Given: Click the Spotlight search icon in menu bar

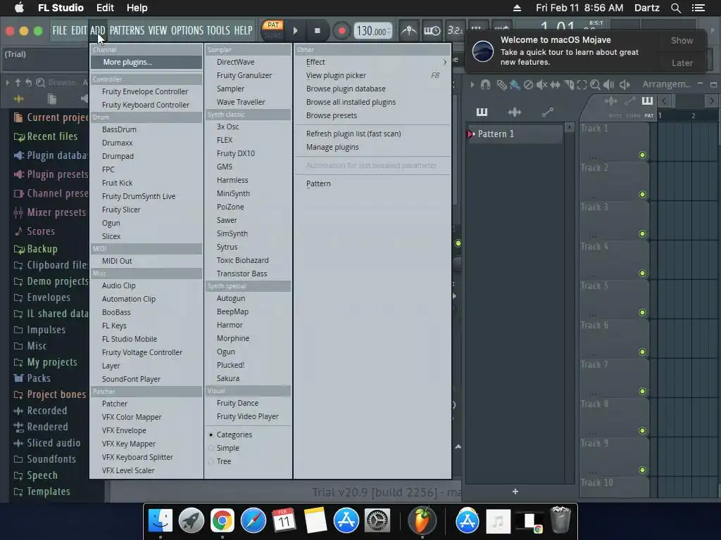Looking at the screenshot, I should coord(675,8).
